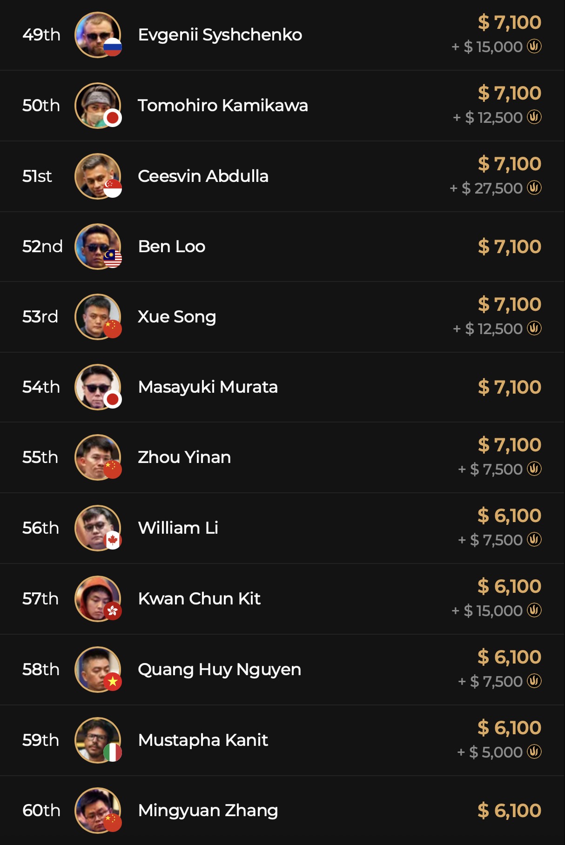Click William Li's Canada flag badge
This screenshot has width=565, height=845.
tap(113, 540)
